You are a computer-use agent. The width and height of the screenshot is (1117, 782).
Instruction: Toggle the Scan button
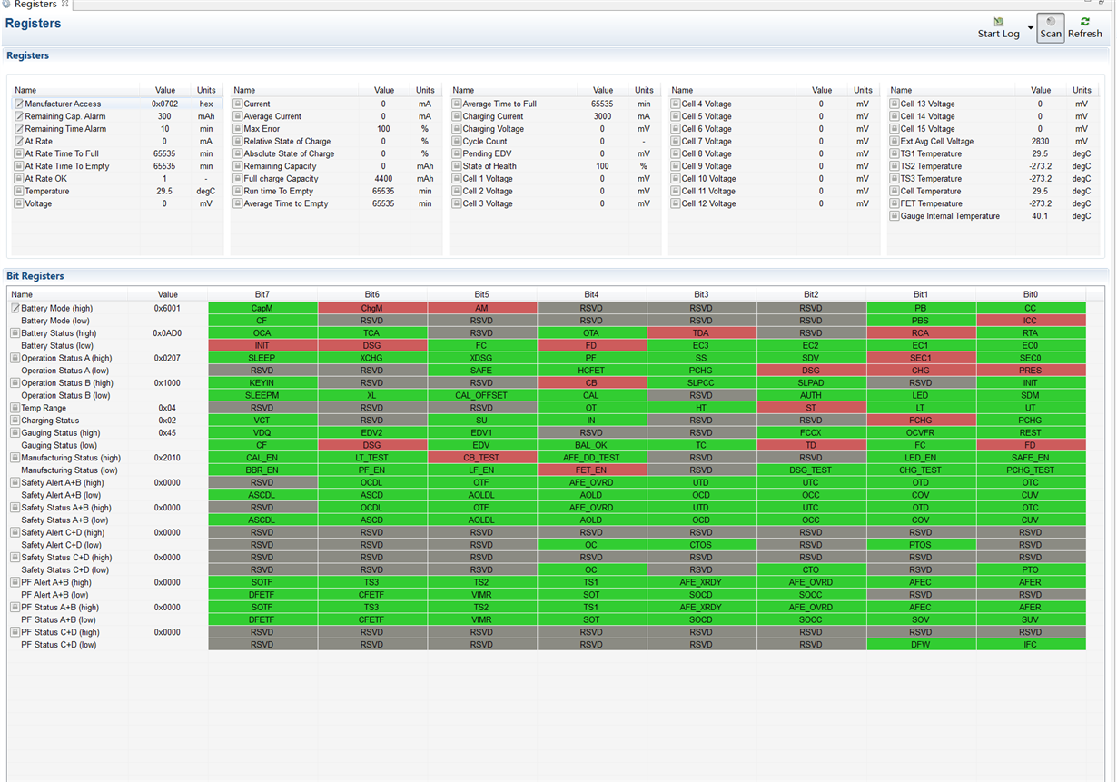pyautogui.click(x=1051, y=28)
